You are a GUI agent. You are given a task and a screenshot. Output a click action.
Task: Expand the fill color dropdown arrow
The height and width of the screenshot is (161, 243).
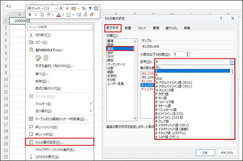(53, 15)
